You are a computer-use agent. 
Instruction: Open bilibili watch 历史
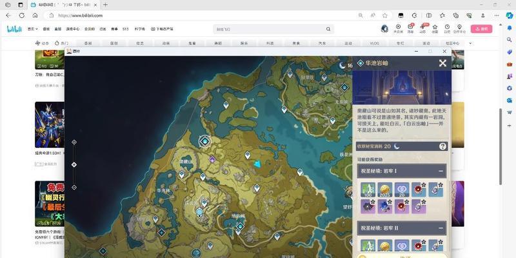click(x=447, y=28)
